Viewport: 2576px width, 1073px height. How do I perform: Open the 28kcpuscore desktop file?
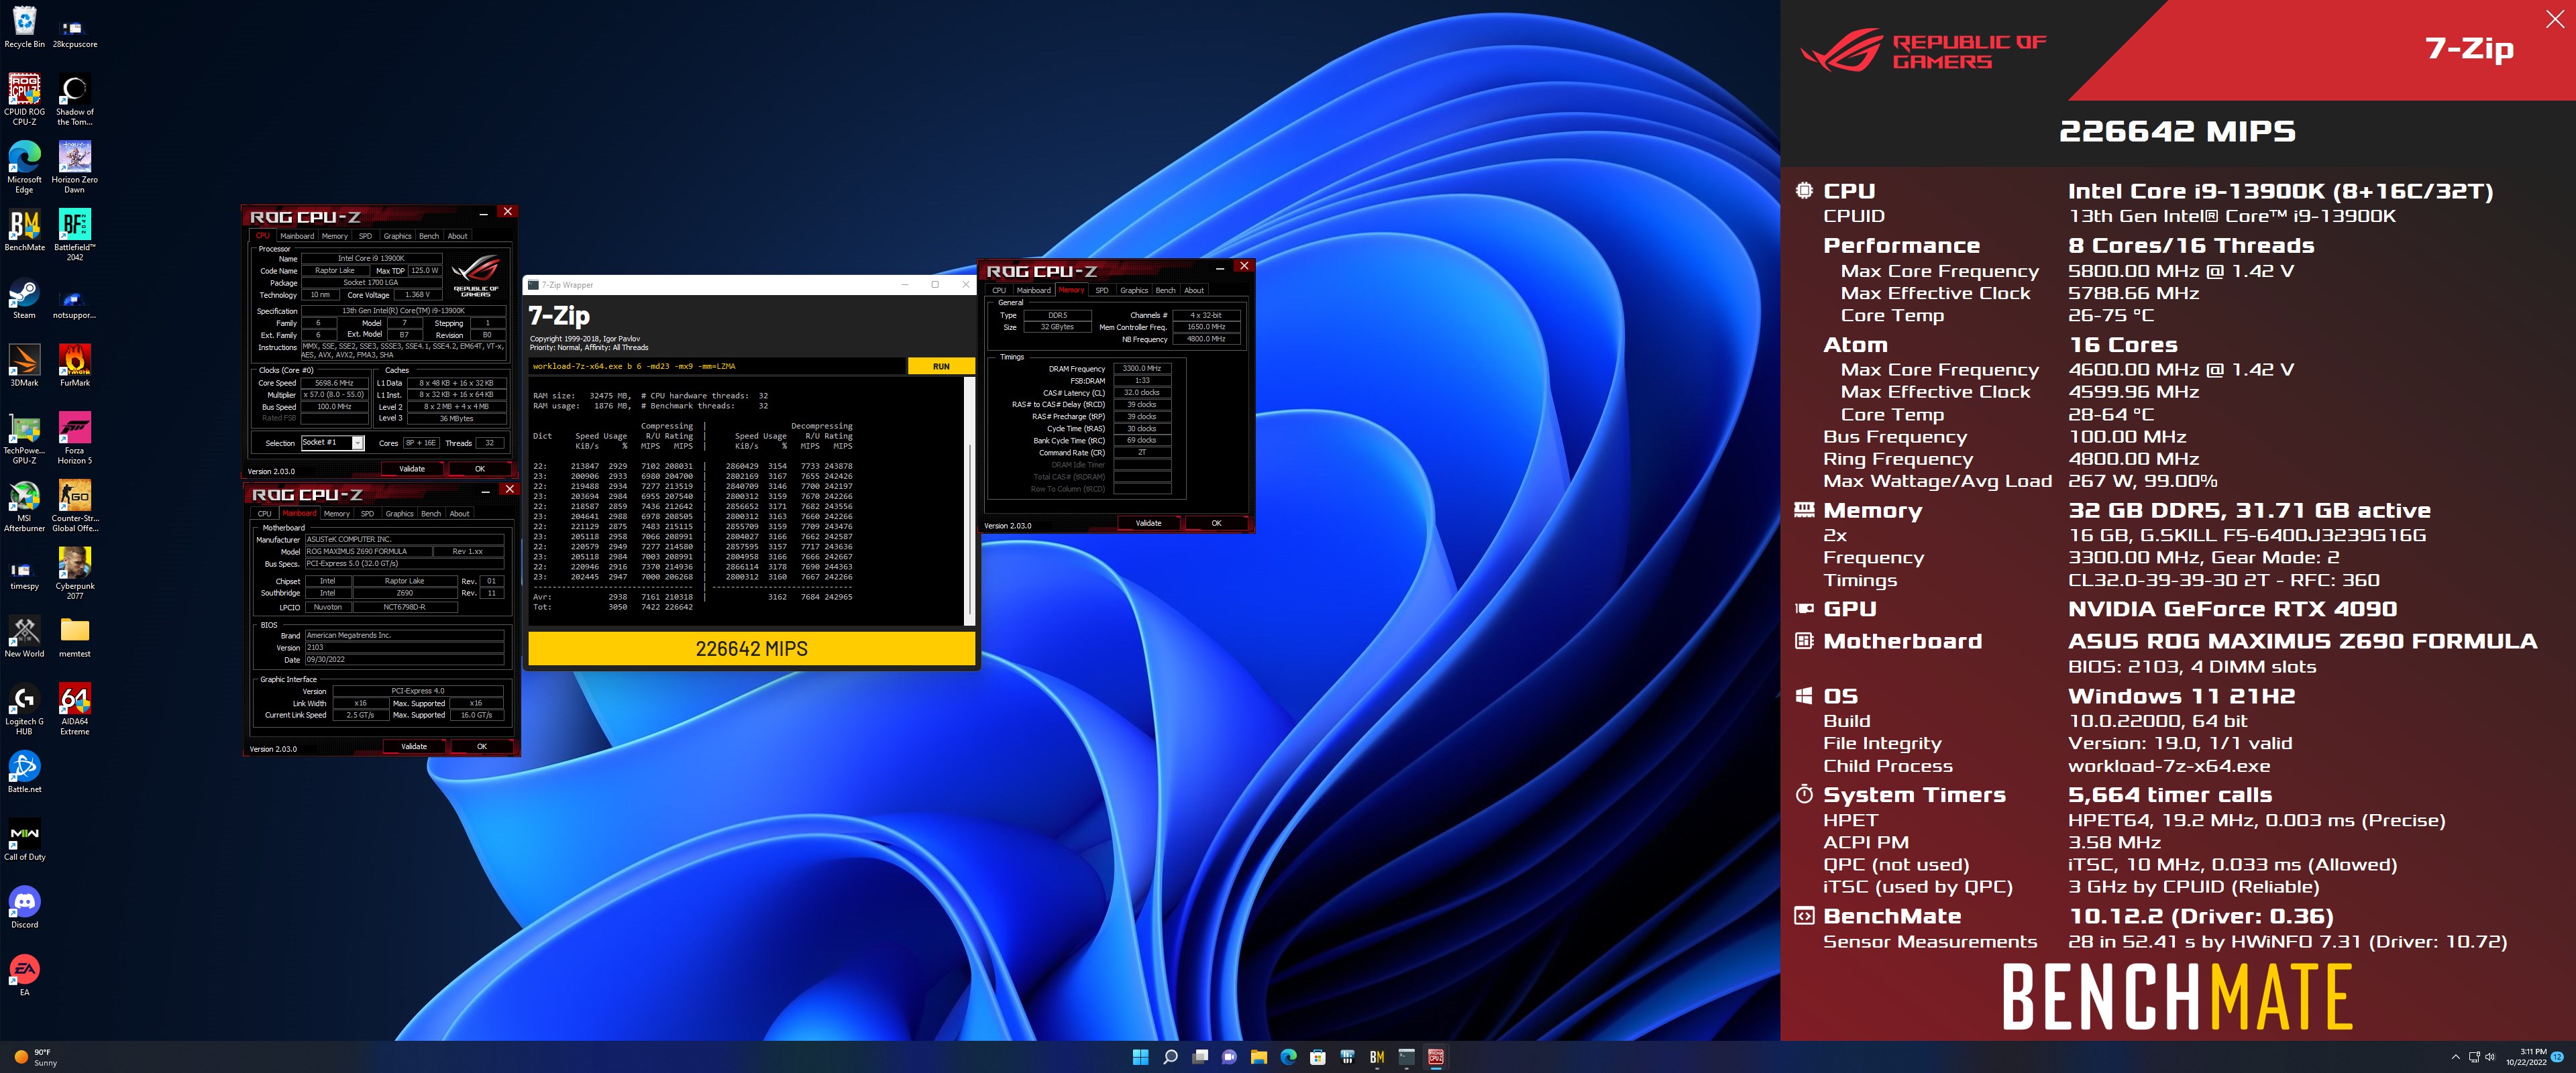click(x=75, y=33)
